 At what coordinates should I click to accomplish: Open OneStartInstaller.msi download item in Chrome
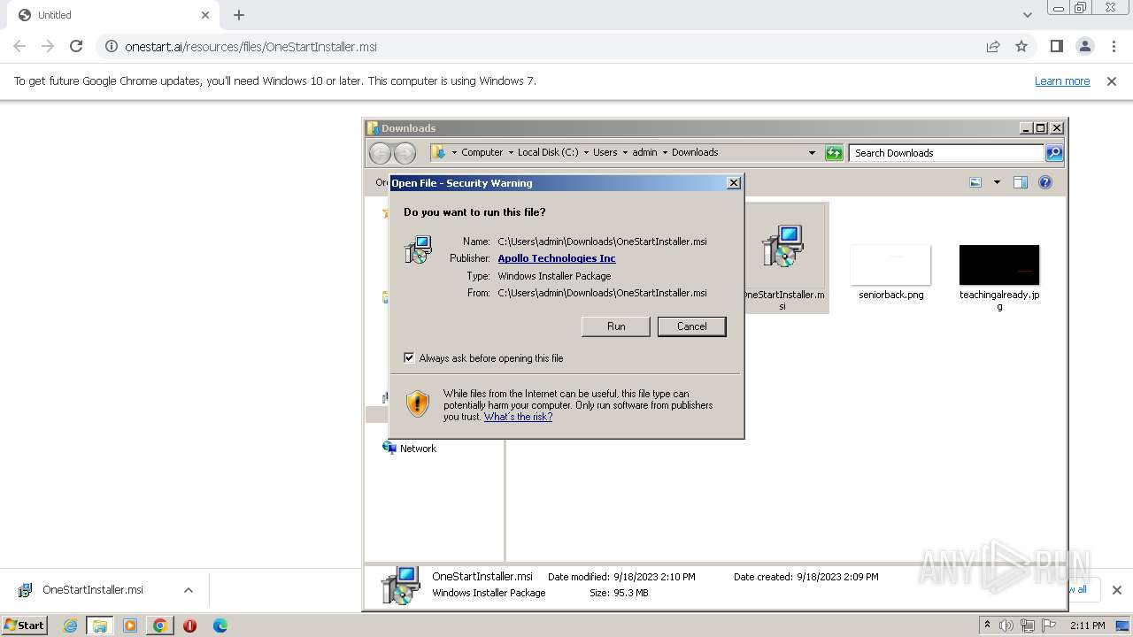point(92,590)
